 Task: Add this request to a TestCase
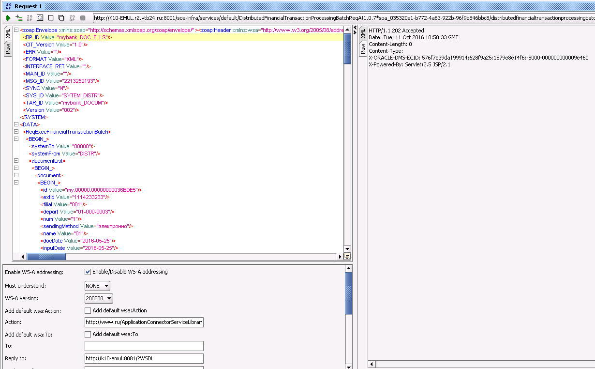[x=19, y=17]
